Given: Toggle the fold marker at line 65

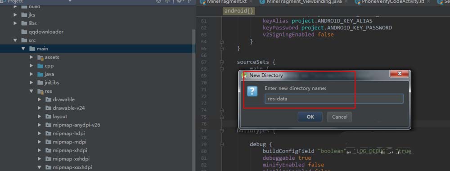Looking at the screenshot, I should tap(221, 49).
